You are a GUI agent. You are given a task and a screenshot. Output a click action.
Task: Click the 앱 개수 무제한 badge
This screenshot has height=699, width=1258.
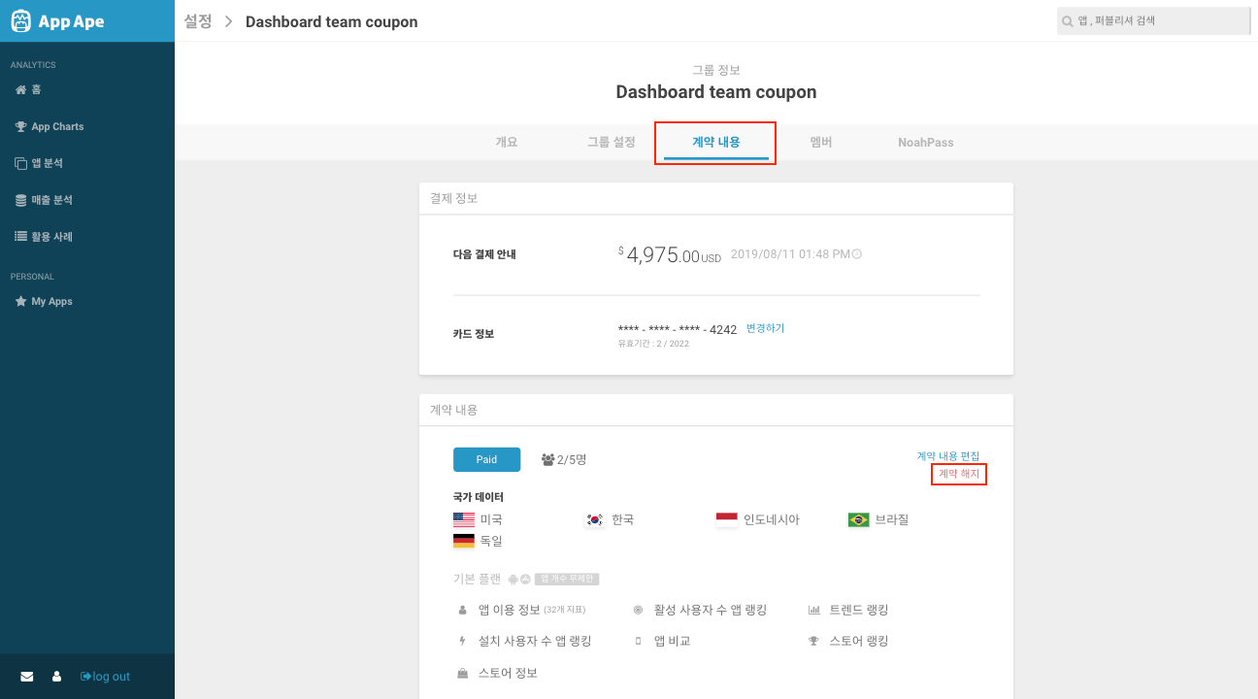tap(567, 579)
